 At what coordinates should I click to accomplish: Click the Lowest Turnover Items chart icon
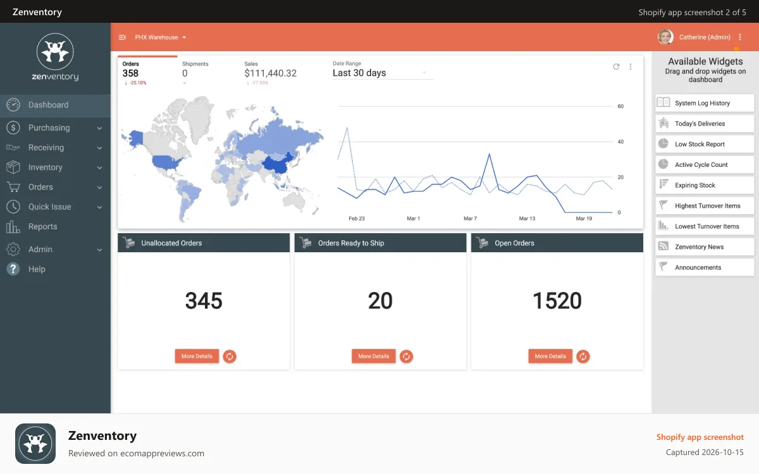(663, 226)
